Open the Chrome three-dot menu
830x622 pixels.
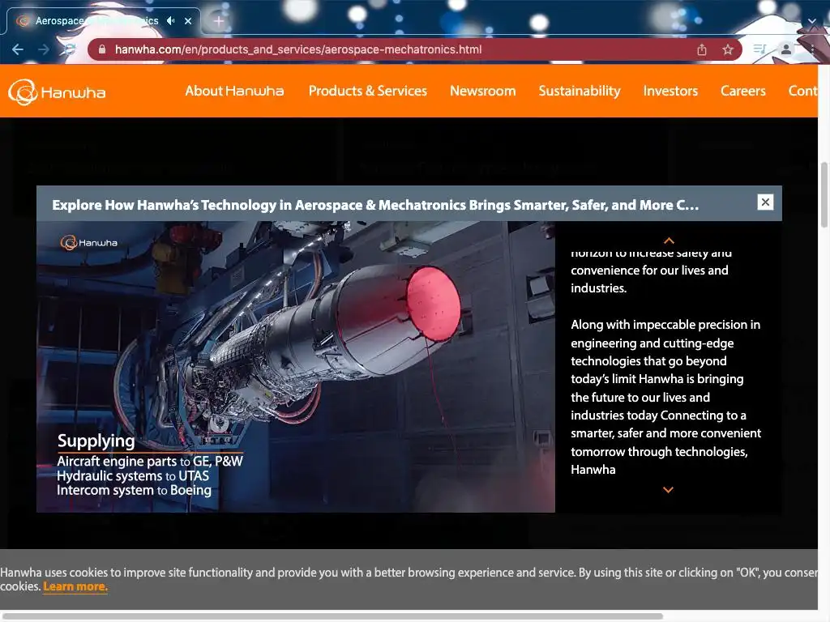812,49
